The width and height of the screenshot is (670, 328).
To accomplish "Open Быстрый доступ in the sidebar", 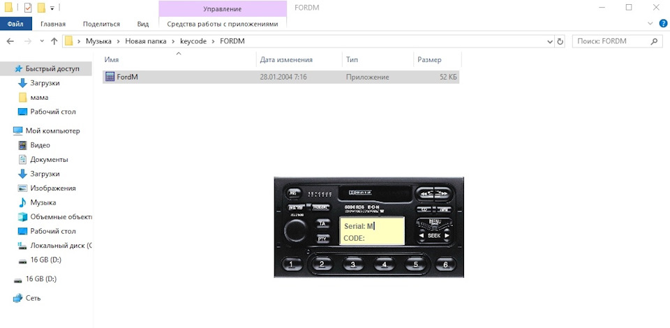I will [x=46, y=68].
